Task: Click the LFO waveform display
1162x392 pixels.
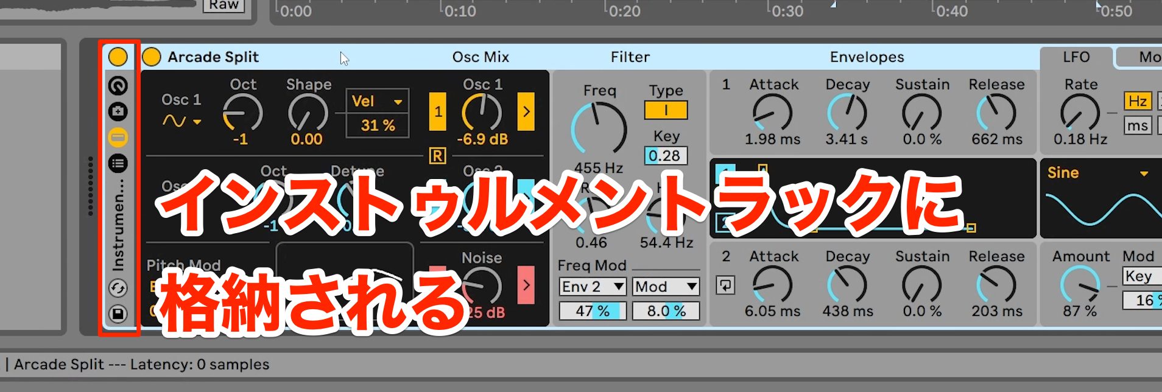Action: click(1102, 209)
